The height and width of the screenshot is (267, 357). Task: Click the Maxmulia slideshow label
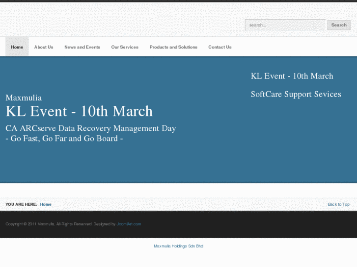coord(24,97)
